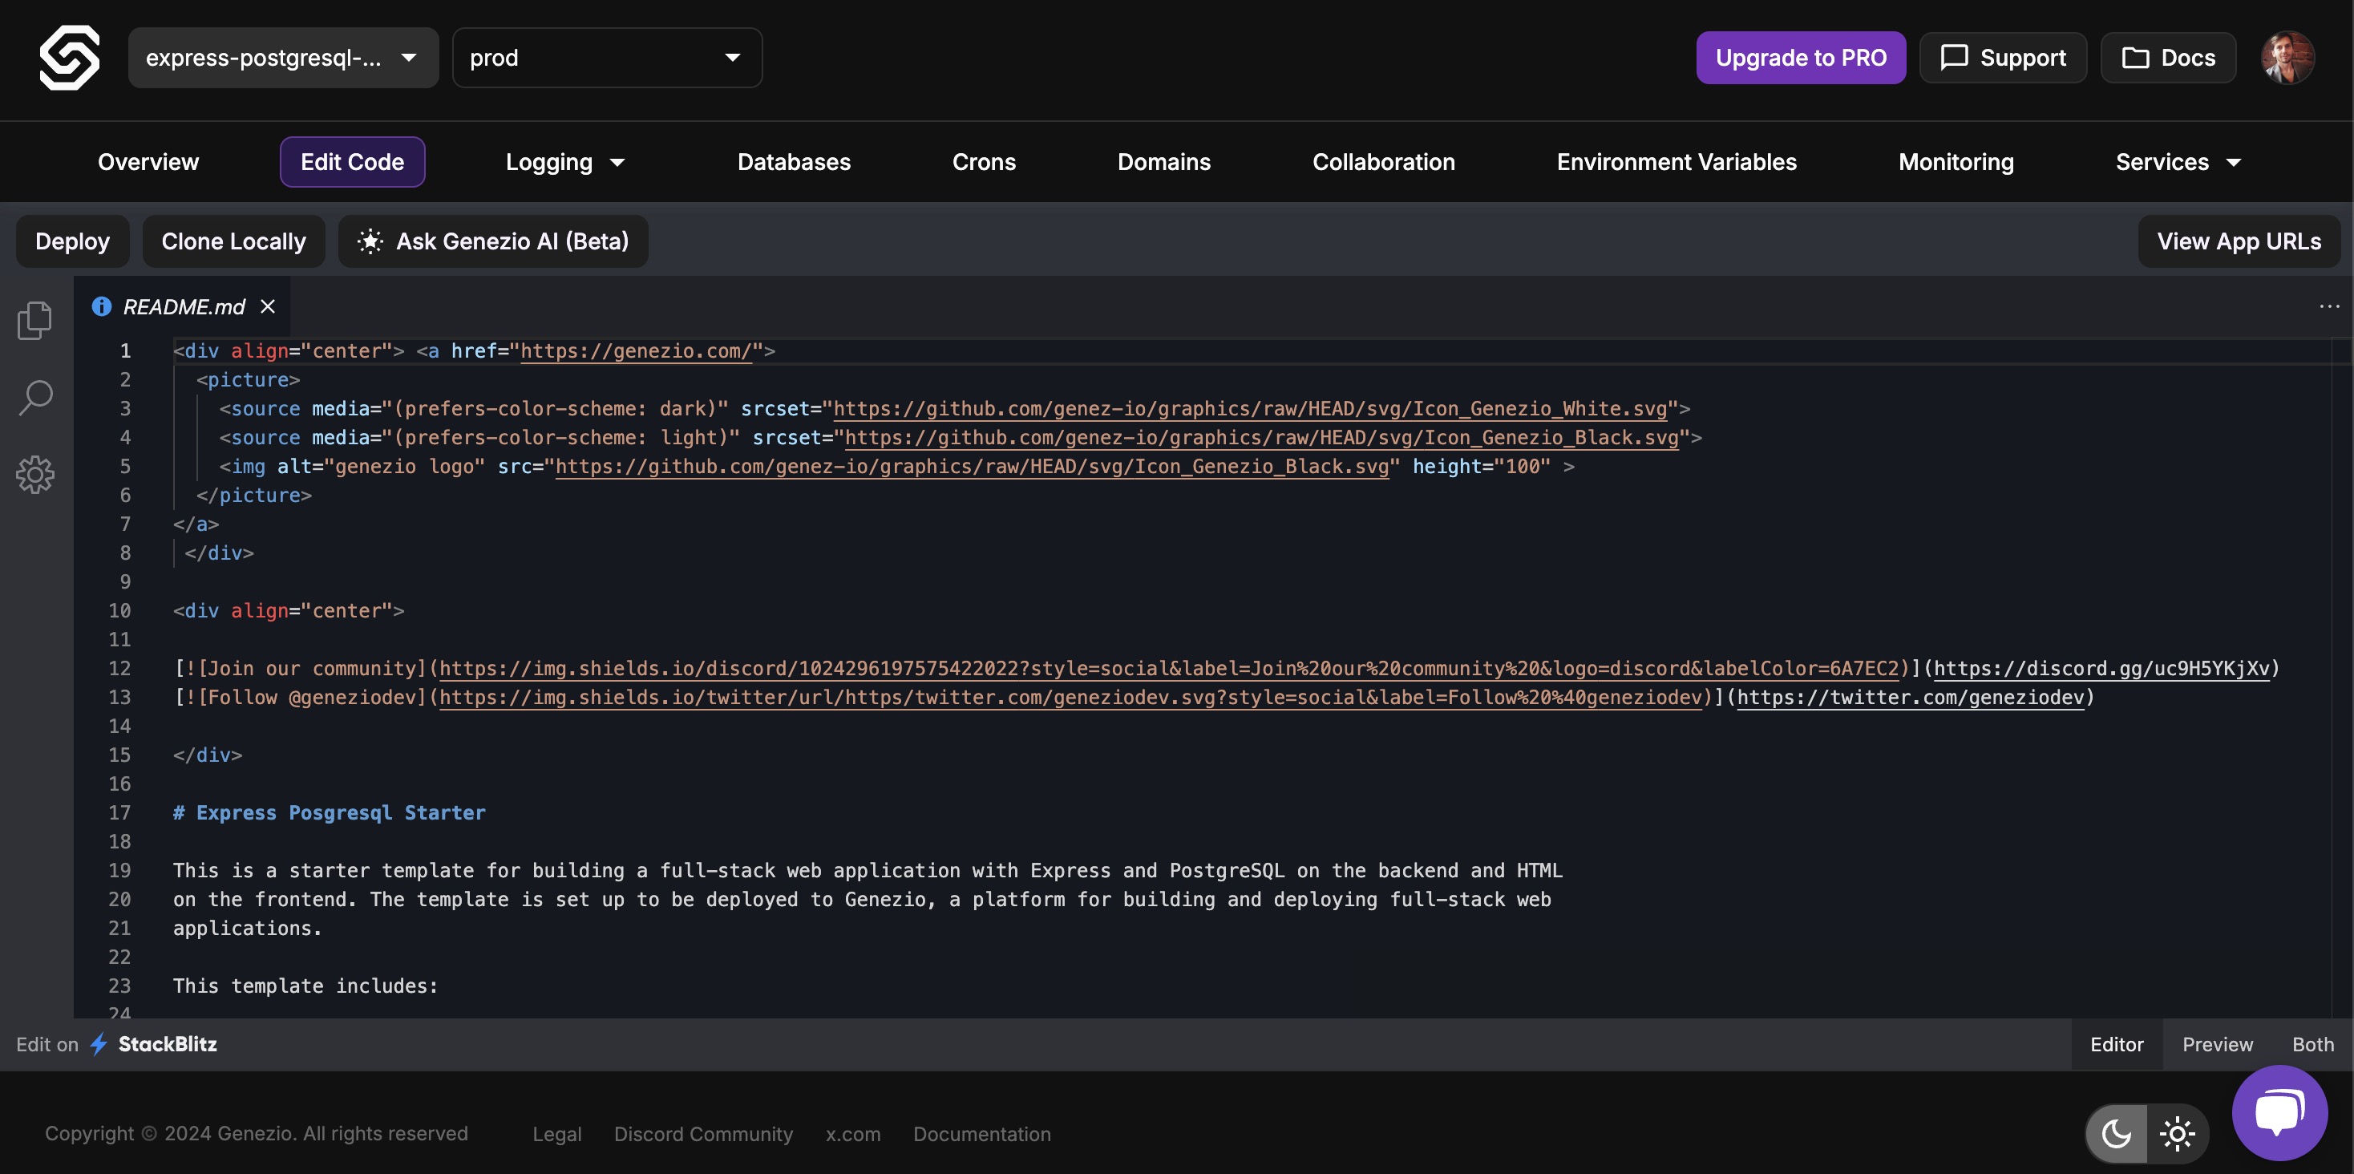2354x1174 pixels.
Task: Go to the Overview tab
Action: [x=148, y=162]
